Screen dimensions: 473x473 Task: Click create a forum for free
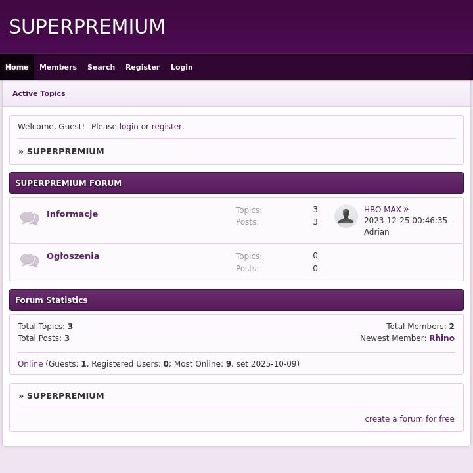tap(409, 419)
